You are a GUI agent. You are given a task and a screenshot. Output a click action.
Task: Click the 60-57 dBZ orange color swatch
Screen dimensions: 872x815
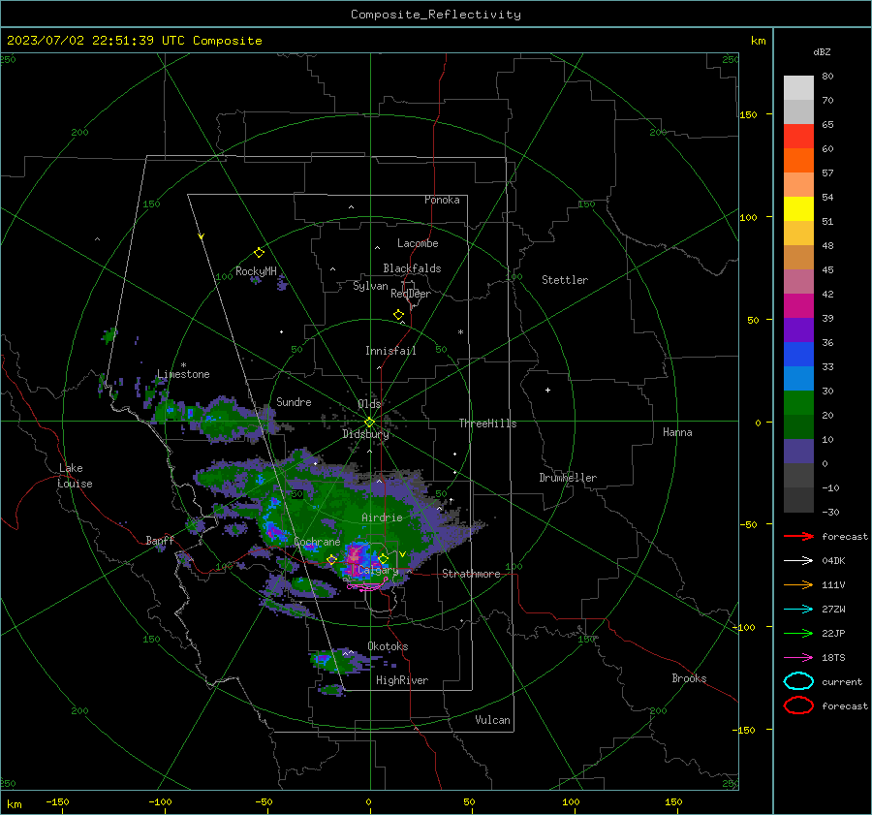coord(798,161)
